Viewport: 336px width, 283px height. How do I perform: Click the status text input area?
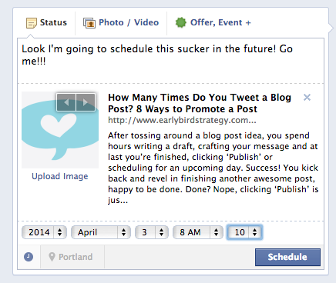pos(170,61)
